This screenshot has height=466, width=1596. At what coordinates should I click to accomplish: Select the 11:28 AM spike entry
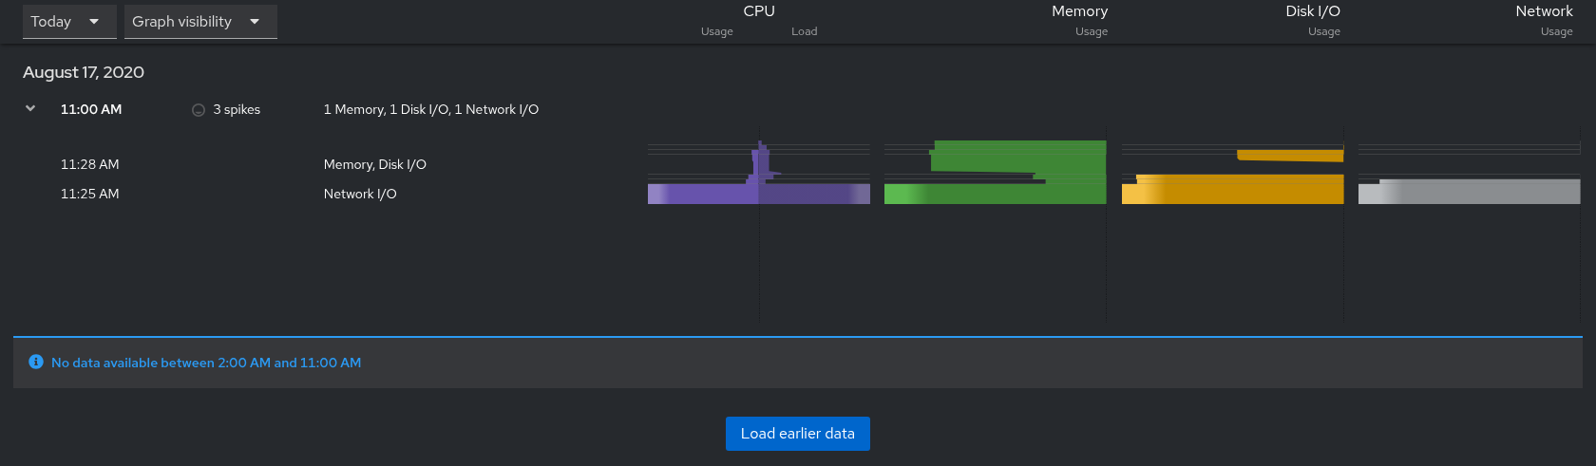pyautogui.click(x=90, y=164)
